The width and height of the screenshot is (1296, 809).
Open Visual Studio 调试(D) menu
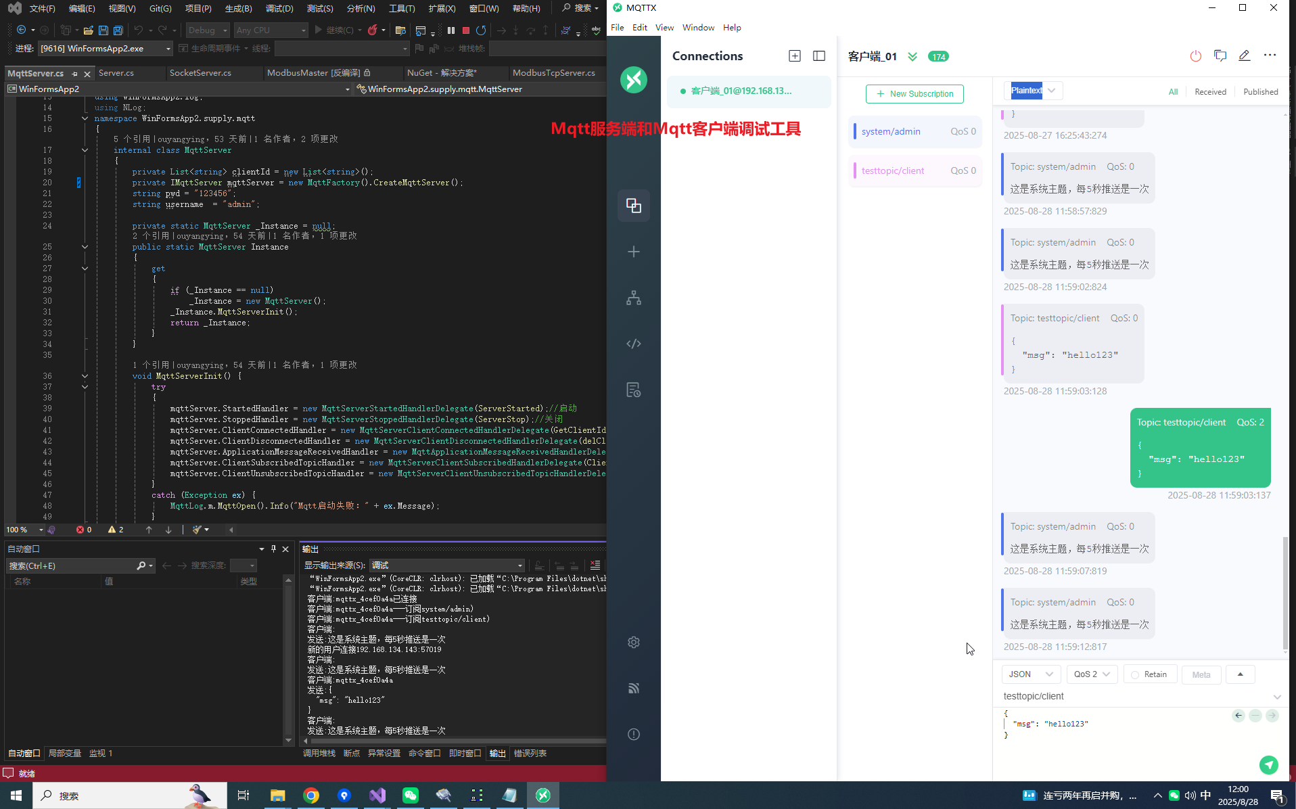279,9
